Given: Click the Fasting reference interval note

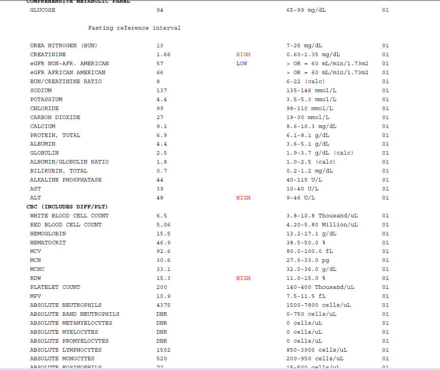Looking at the screenshot, I should 134,28.
